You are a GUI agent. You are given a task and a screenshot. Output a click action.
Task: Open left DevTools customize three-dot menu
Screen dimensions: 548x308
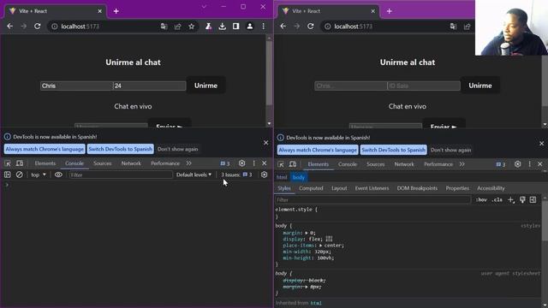pyautogui.click(x=254, y=163)
